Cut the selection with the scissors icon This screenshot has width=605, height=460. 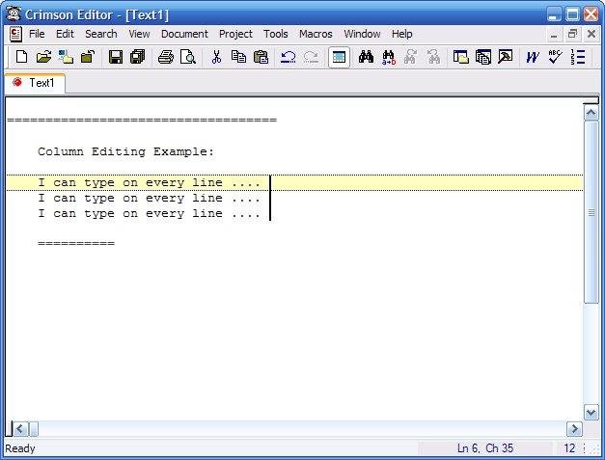[x=216, y=57]
